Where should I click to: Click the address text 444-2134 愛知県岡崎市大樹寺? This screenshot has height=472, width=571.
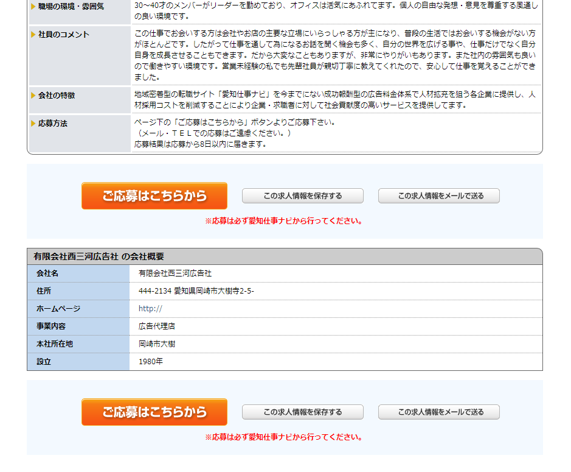coord(196,291)
